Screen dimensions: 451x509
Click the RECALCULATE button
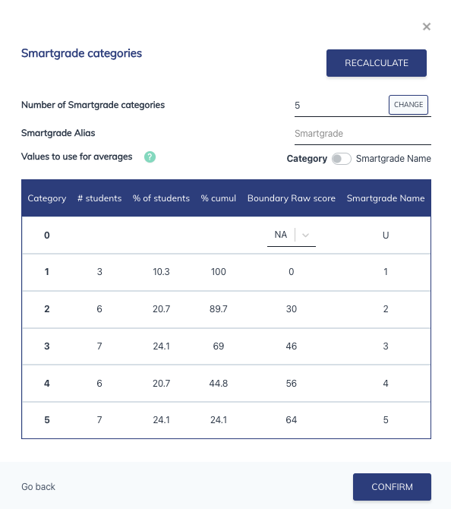(x=377, y=63)
